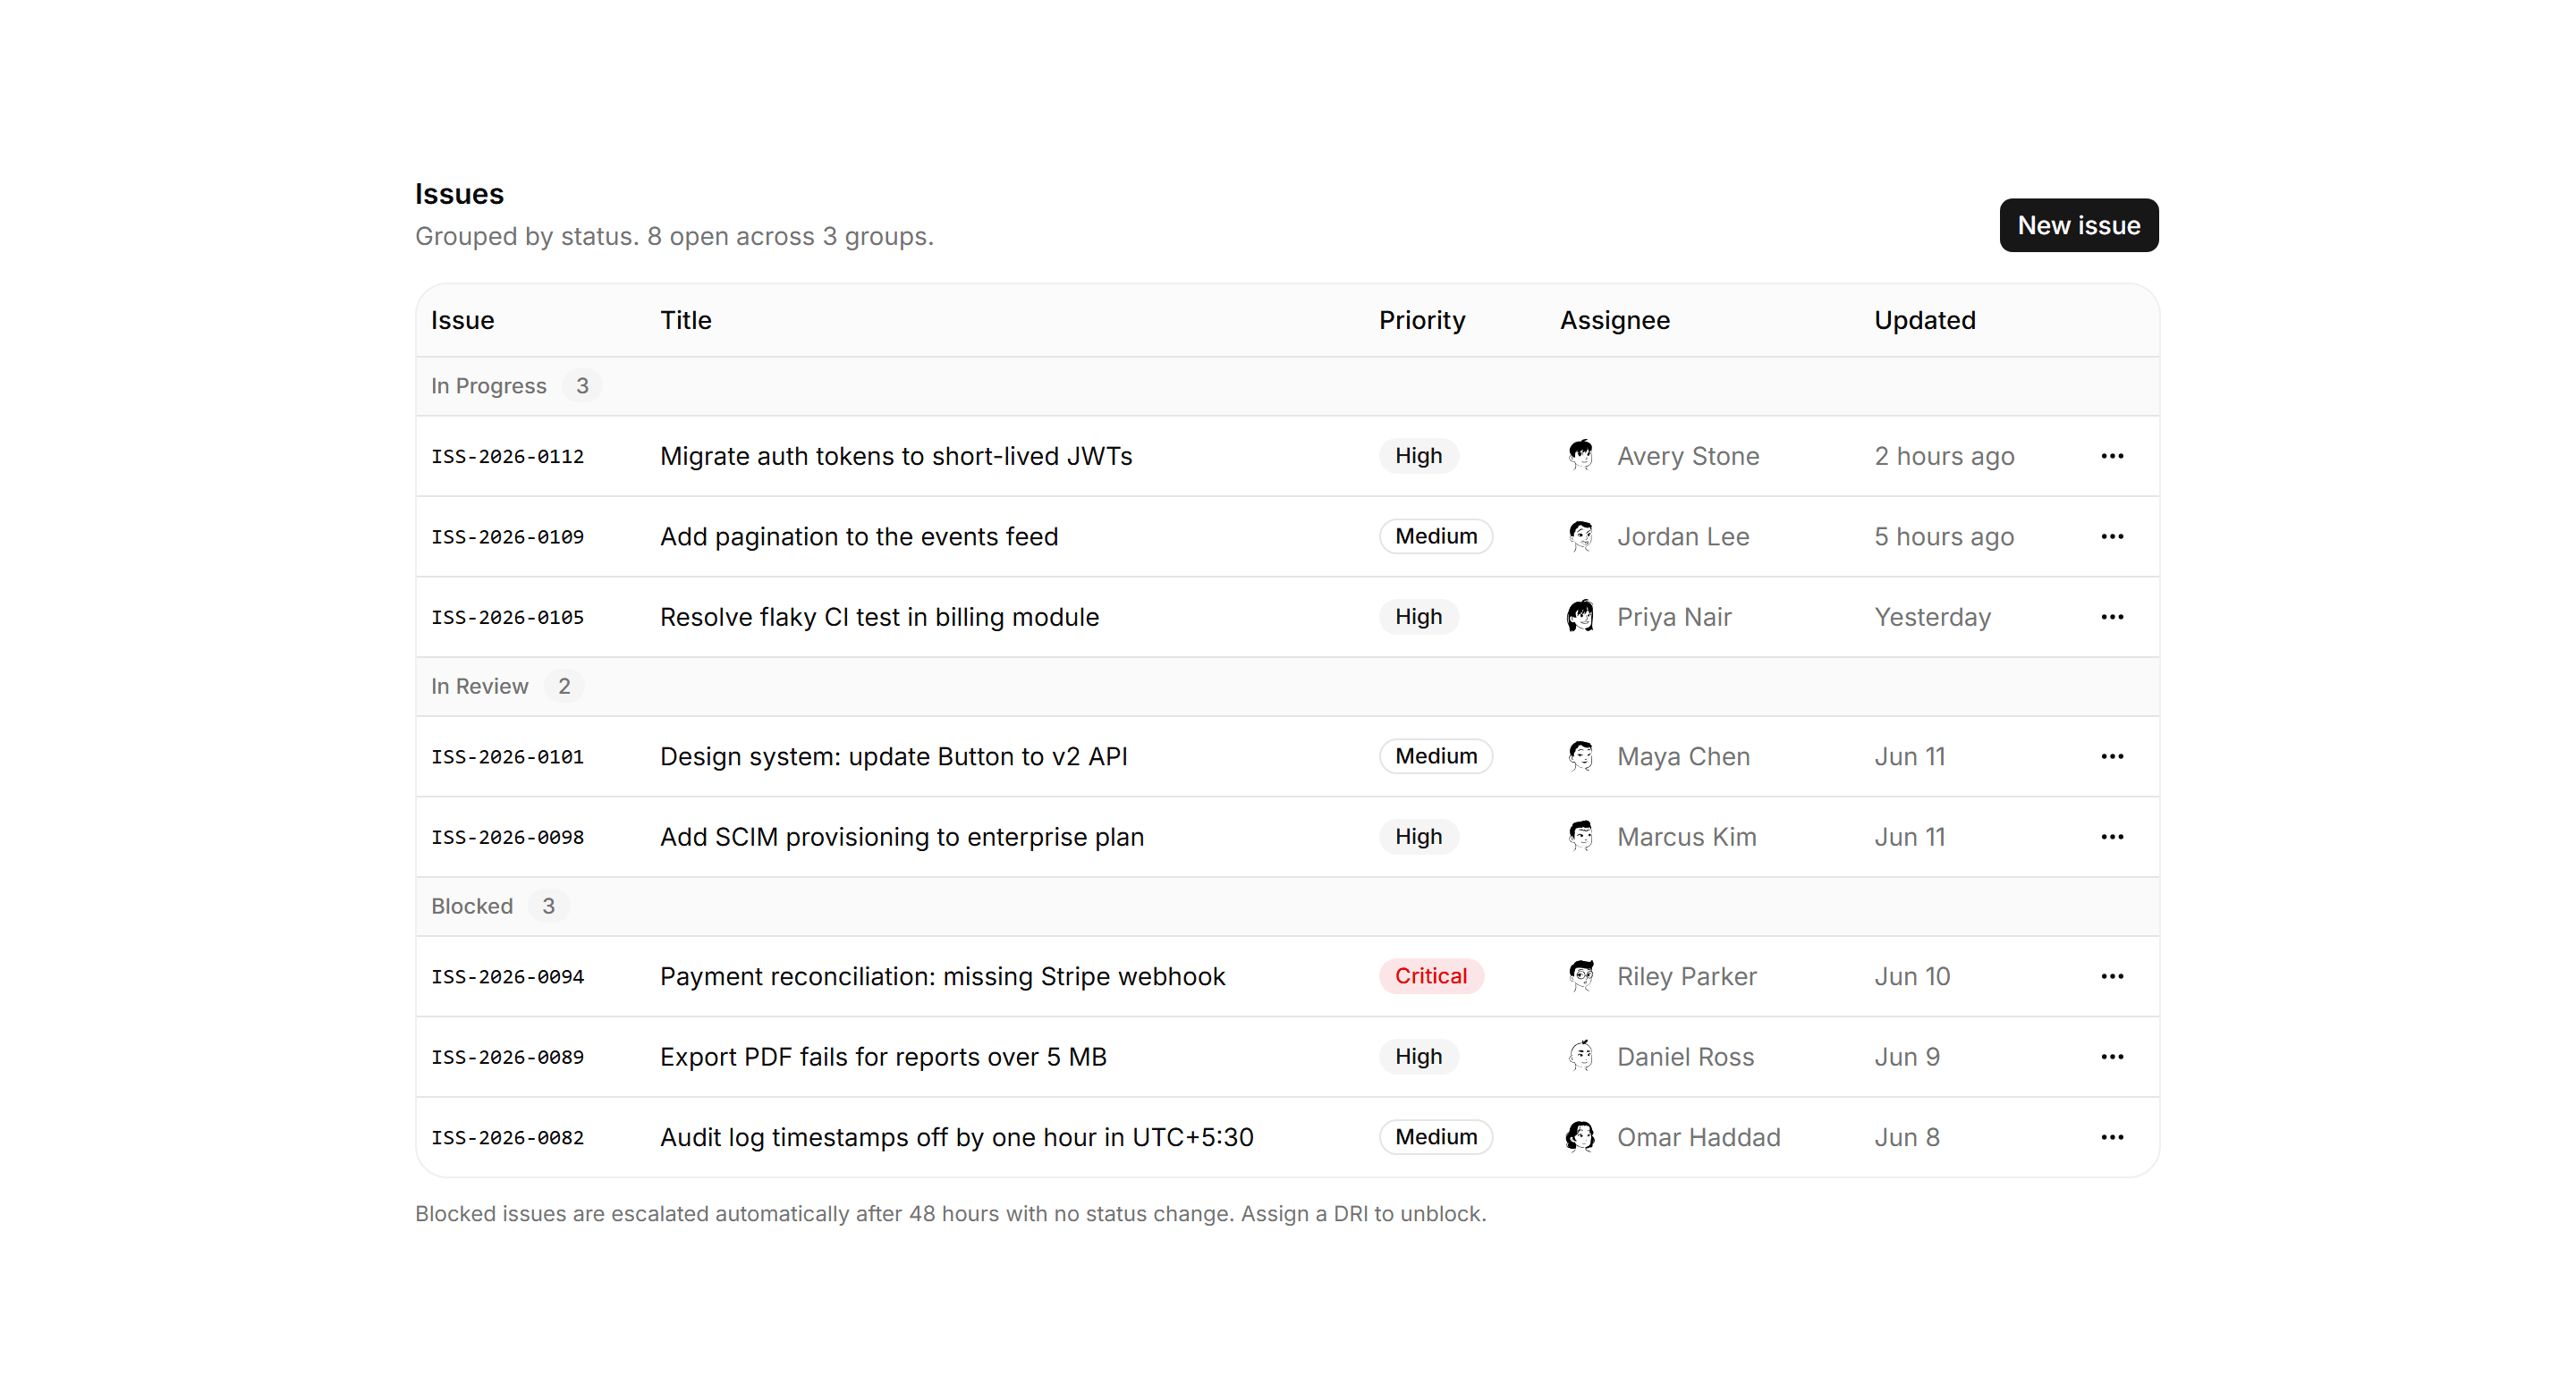Open 'Export PDF fails for reports over 5 MB'
This screenshot has width=2576, height=1400.
[x=883, y=1056]
